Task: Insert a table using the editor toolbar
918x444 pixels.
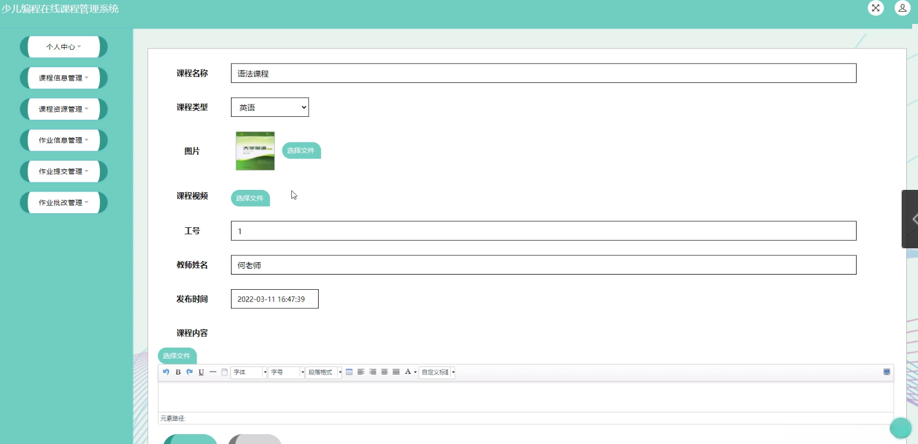Action: click(x=349, y=372)
